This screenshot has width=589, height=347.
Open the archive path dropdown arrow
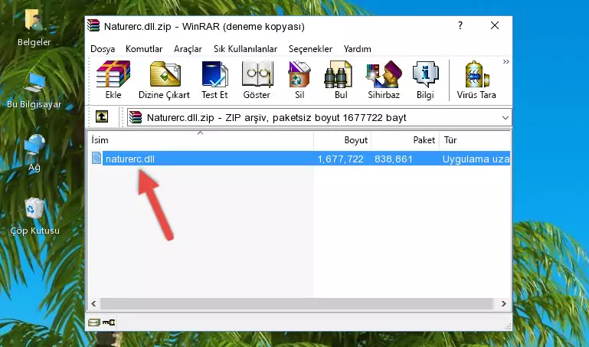pyautogui.click(x=506, y=117)
